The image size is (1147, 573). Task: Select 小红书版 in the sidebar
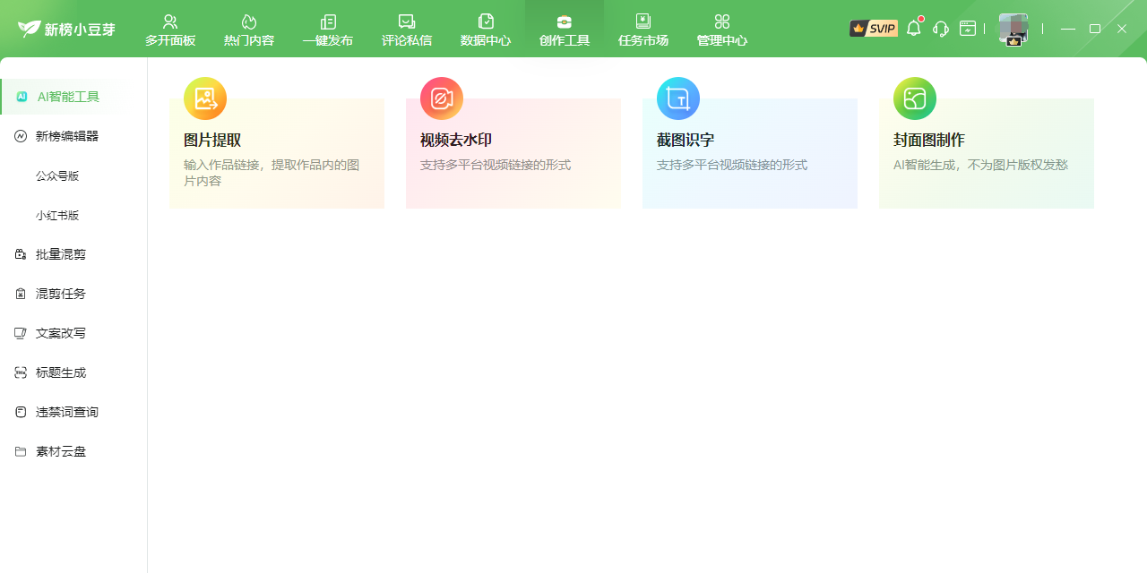pyautogui.click(x=57, y=215)
